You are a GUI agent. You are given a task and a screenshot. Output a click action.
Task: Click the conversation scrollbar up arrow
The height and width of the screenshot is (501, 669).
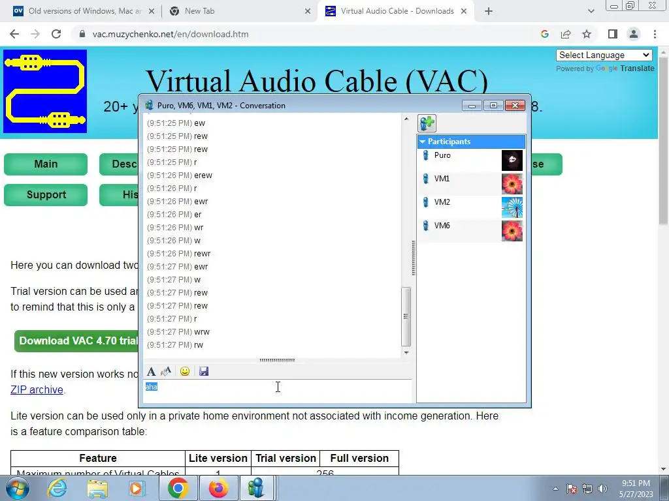[406, 119]
